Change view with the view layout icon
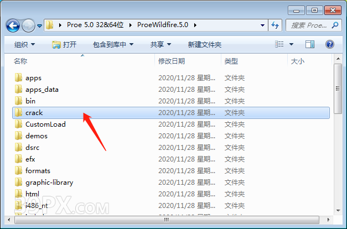 tap(279, 44)
